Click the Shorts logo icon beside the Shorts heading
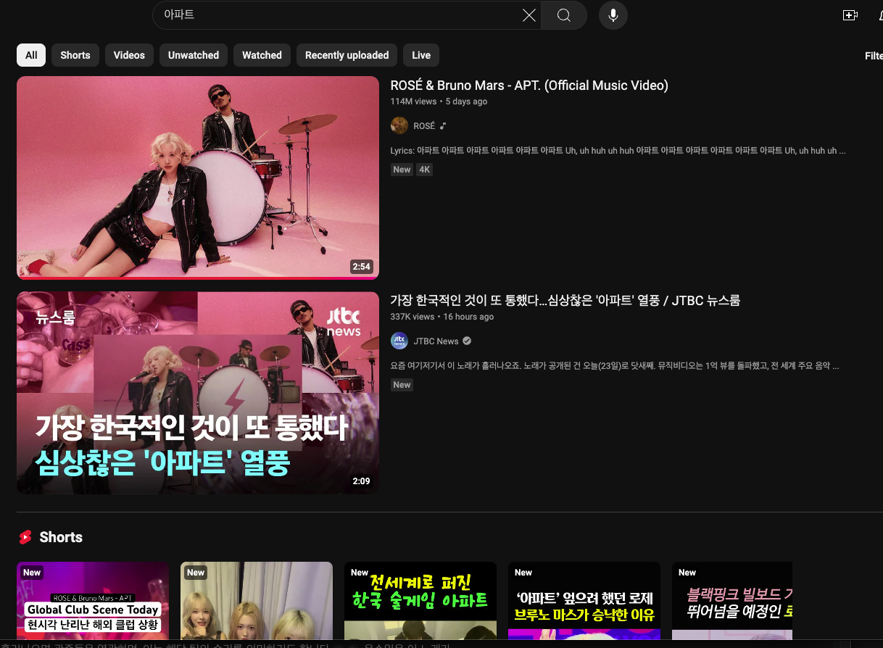The width and height of the screenshot is (883, 648). pos(27,537)
